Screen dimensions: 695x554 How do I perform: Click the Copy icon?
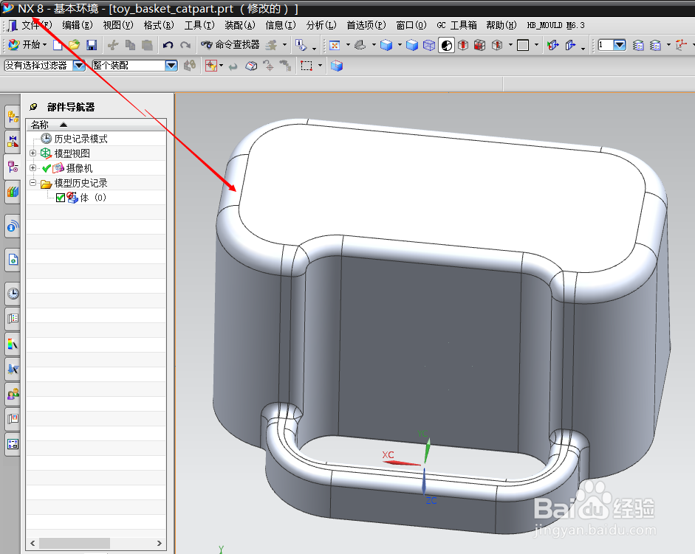pyautogui.click(x=130, y=45)
